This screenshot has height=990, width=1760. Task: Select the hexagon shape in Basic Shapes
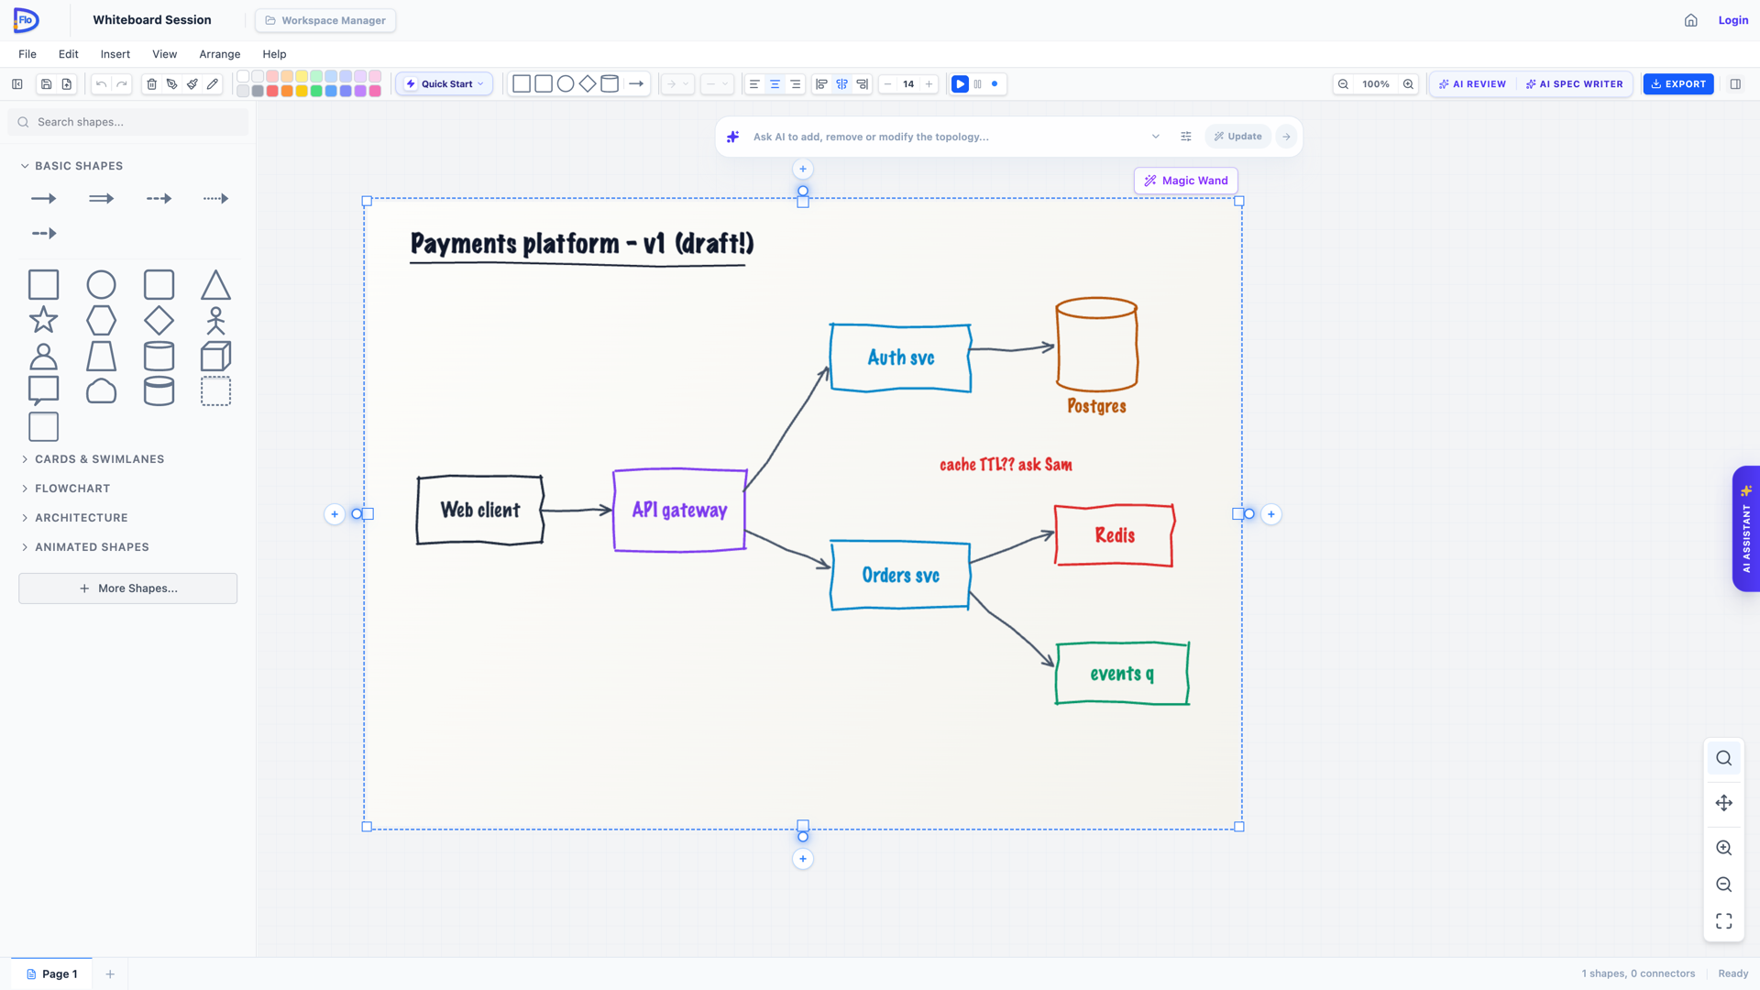click(101, 320)
